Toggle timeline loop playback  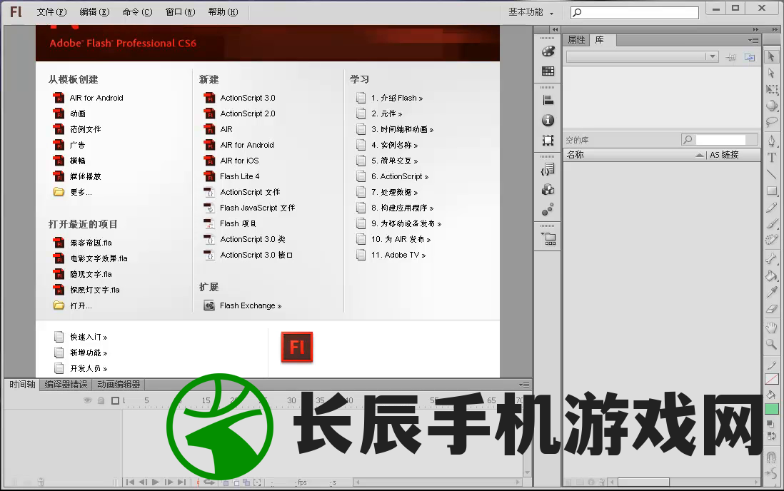tap(209, 482)
